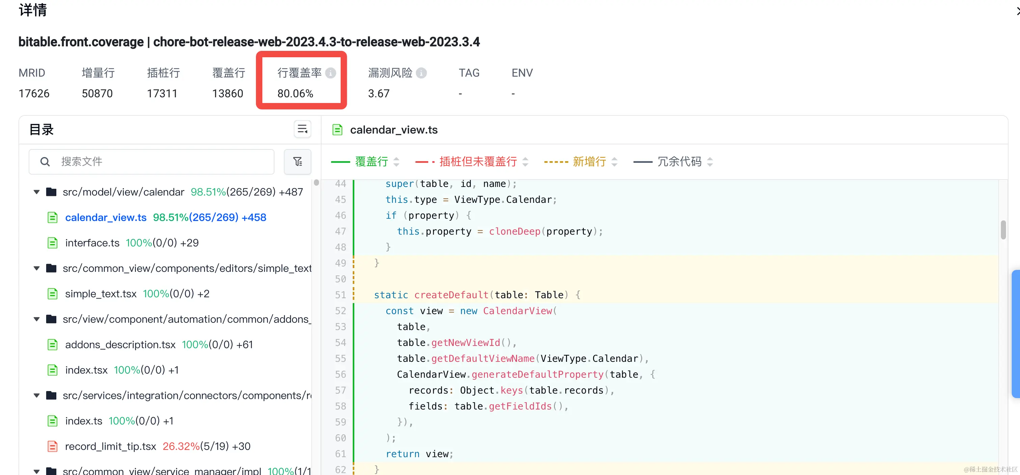The image size is (1020, 475).
Task: Click the calendar_view.ts title in viewer header
Action: [394, 130]
